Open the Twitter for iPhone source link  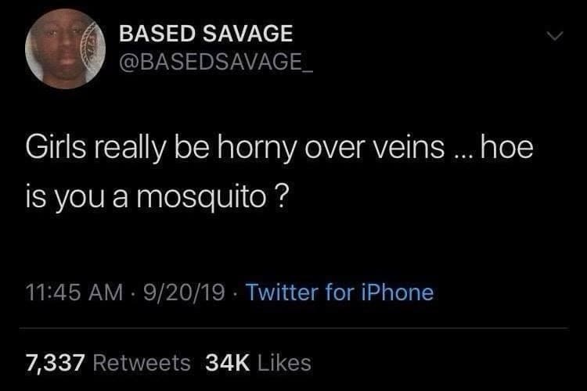coord(340,292)
